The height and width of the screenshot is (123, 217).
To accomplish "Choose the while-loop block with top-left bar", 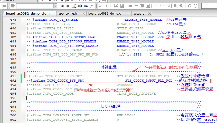I will 130,6.
